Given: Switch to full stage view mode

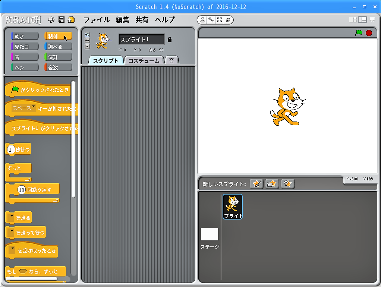Looking at the screenshot, I should coord(362,20).
